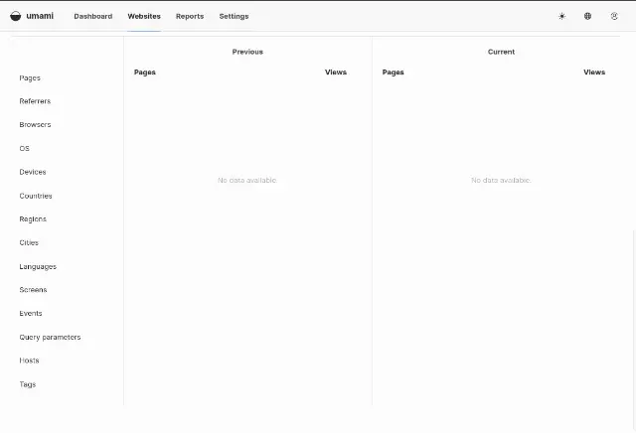Open the Settings nav item
The image size is (636, 433).
(234, 16)
